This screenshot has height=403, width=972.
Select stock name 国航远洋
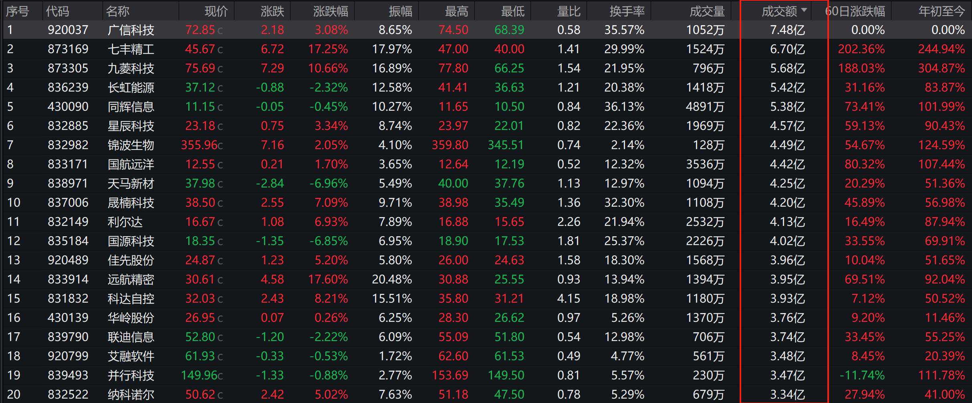131,164
